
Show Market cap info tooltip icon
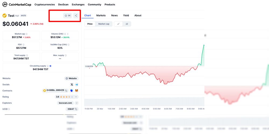point(27,34)
